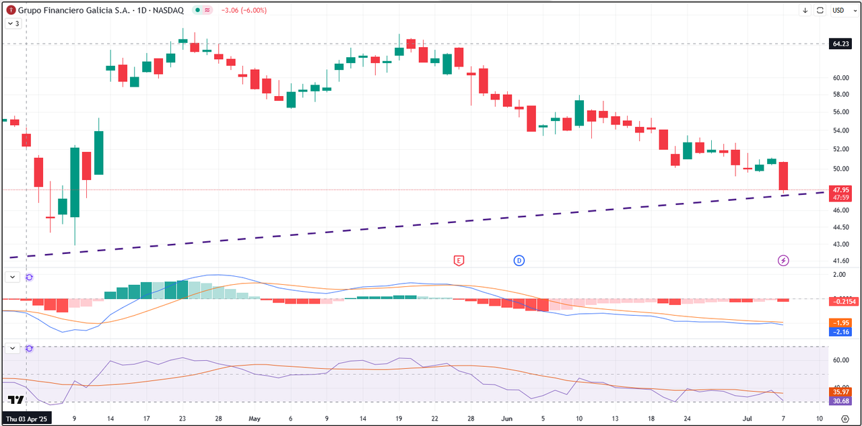Expand the RSI pane legend chevron
The width and height of the screenshot is (862, 426).
click(12, 348)
